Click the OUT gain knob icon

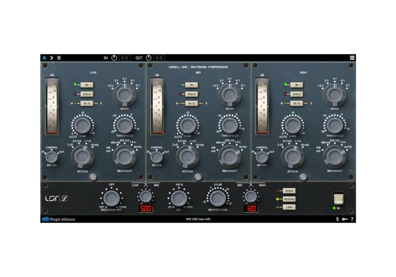148,58
